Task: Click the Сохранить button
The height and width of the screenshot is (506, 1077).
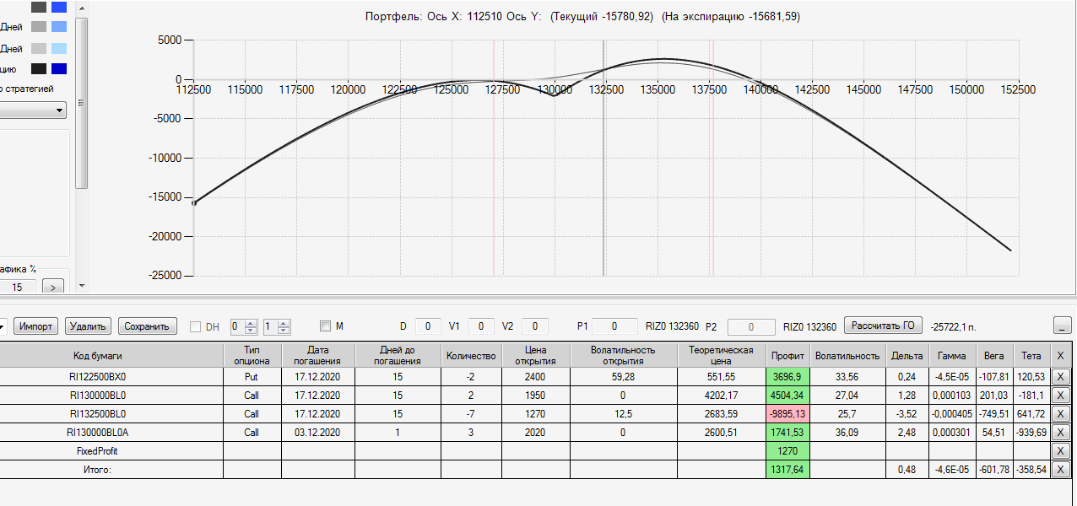Action: pos(148,326)
